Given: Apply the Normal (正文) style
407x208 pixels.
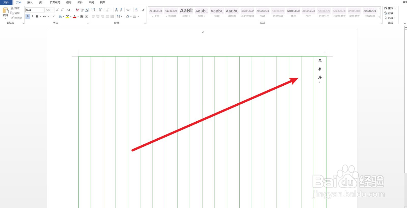Looking at the screenshot, I should tap(156, 13).
